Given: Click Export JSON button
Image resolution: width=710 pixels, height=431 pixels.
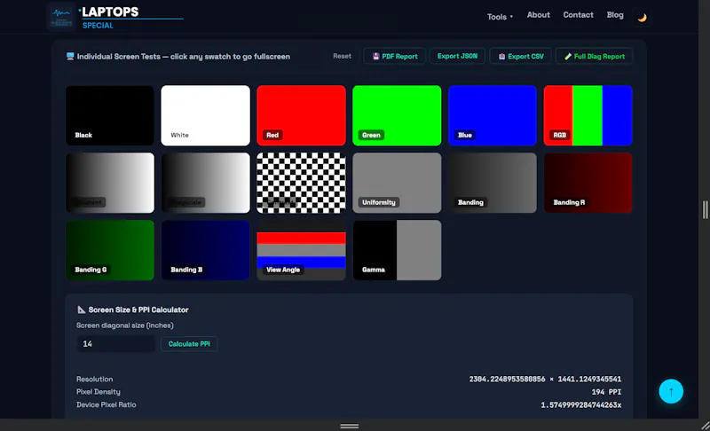Looking at the screenshot, I should [457, 56].
